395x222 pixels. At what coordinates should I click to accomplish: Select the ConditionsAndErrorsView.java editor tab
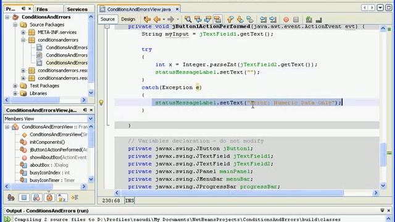[x=139, y=9]
